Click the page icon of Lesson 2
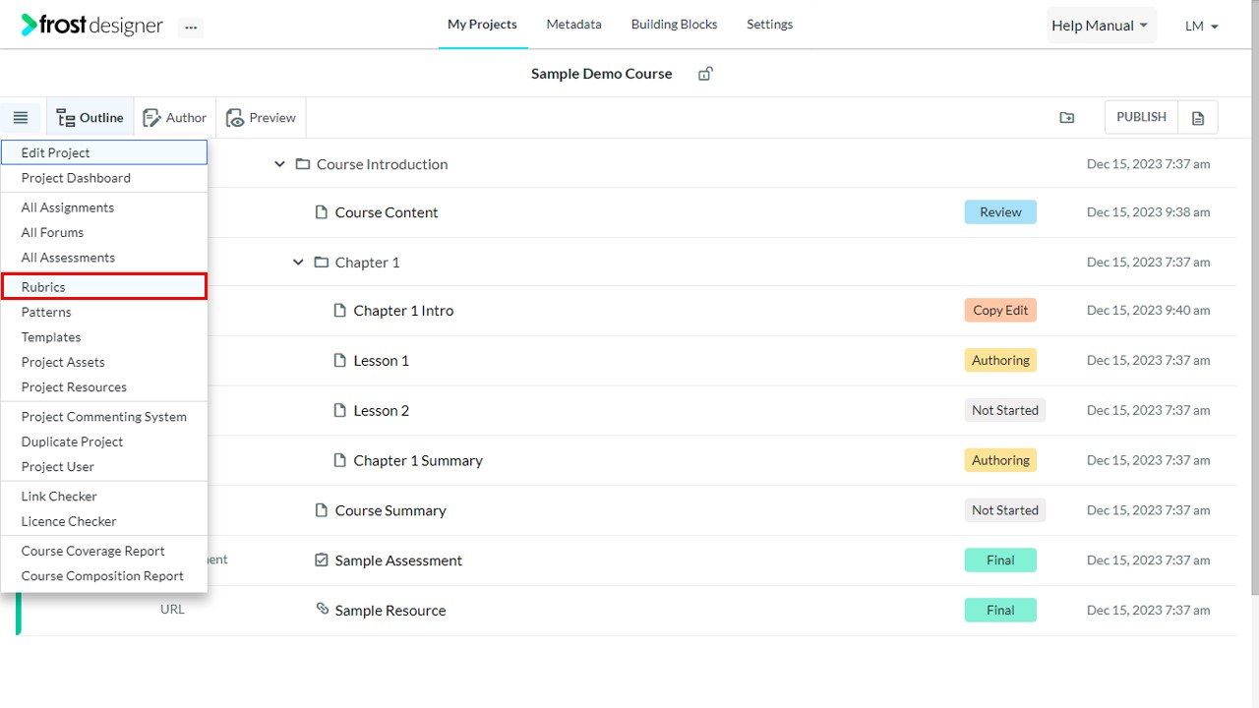The height and width of the screenshot is (708, 1259). tap(339, 410)
